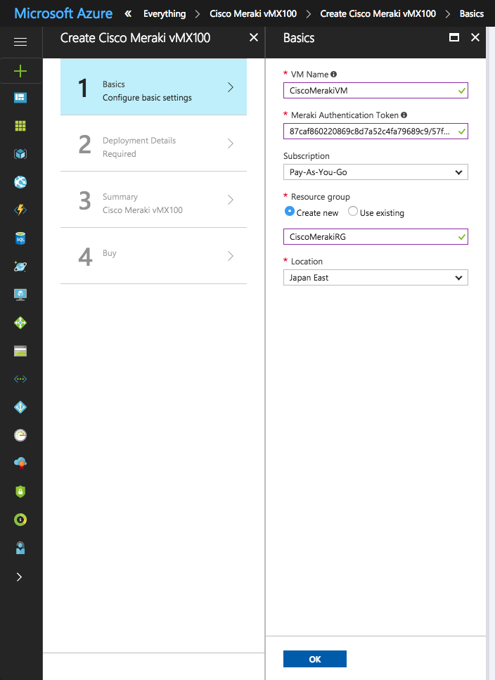Open Virtual machines monitor icon
Viewport: 495px width, 680px height.
point(20,295)
